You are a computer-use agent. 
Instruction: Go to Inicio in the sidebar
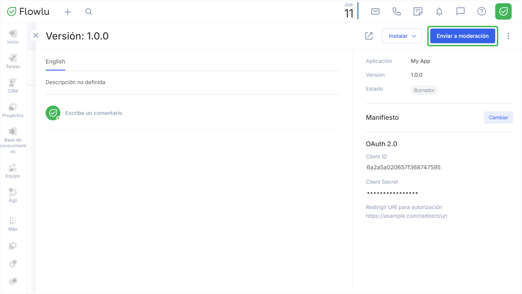click(13, 37)
